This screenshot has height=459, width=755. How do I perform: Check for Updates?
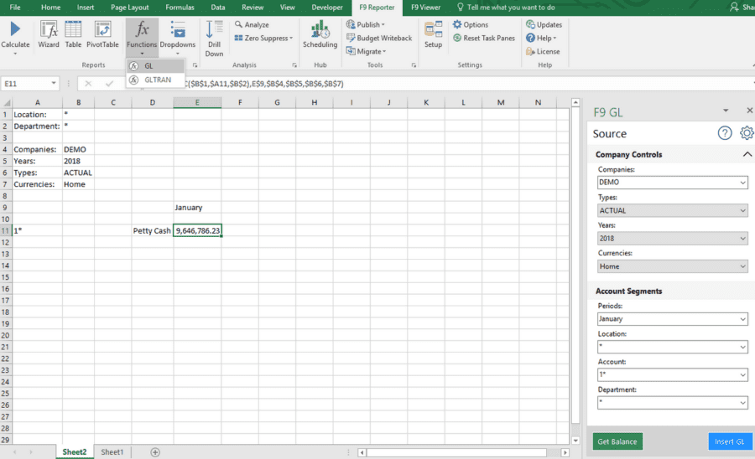pyautogui.click(x=544, y=24)
